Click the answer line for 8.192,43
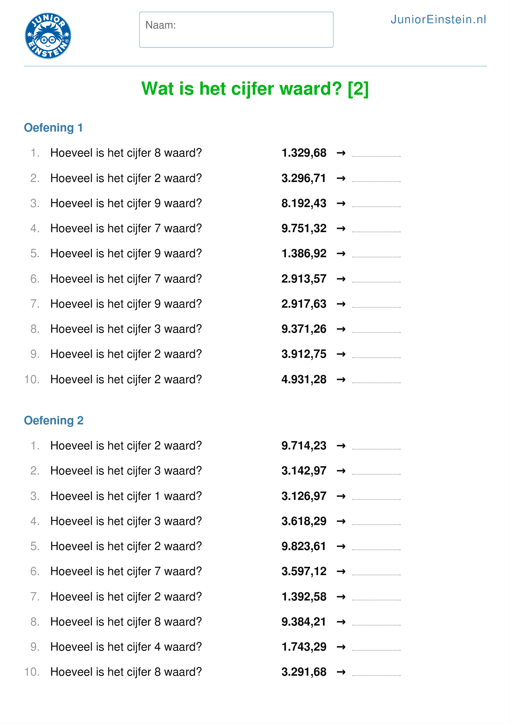Viewport: 511px width, 724px height. point(376,206)
